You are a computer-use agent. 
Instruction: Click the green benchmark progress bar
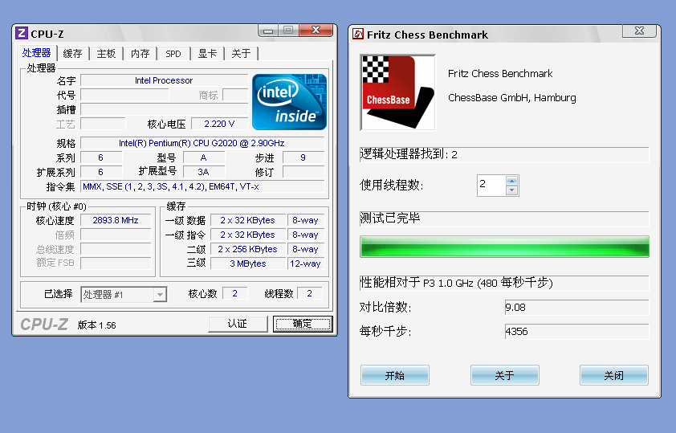(504, 247)
